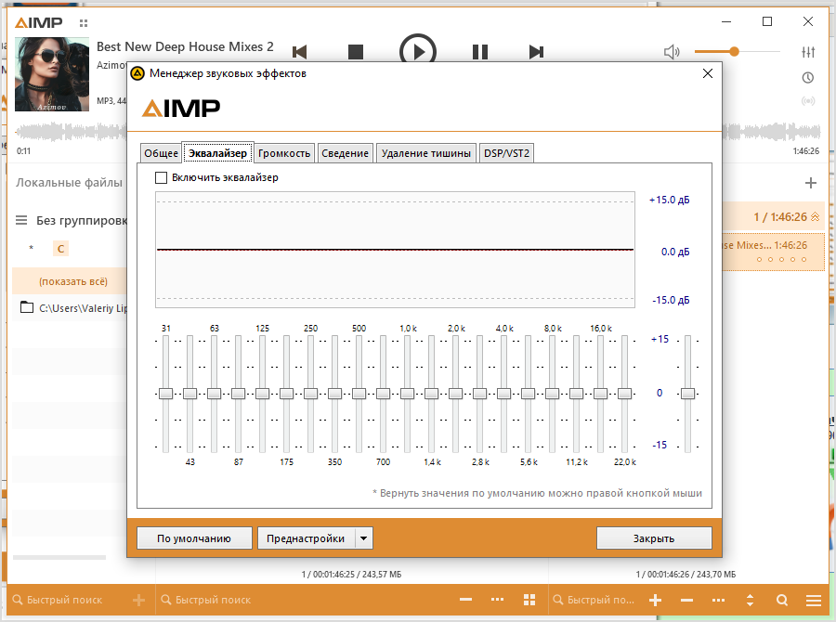The width and height of the screenshot is (836, 622).
Task: Pause the current track
Action: pyautogui.click(x=479, y=52)
